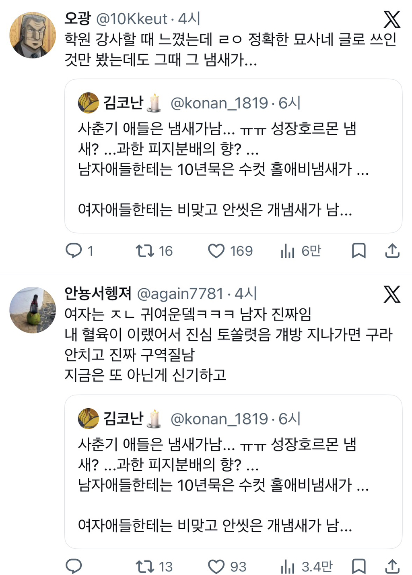Open the reply icon on 오광's tweet
This screenshot has height=575, width=412.
tap(74, 250)
